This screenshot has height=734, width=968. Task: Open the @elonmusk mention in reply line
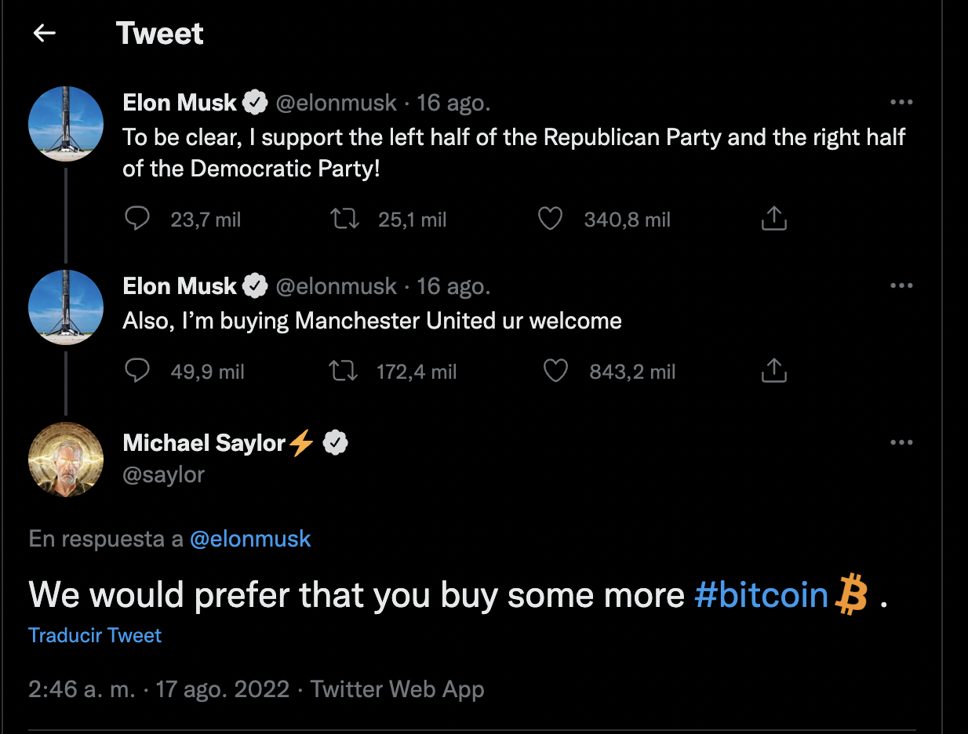(x=250, y=540)
